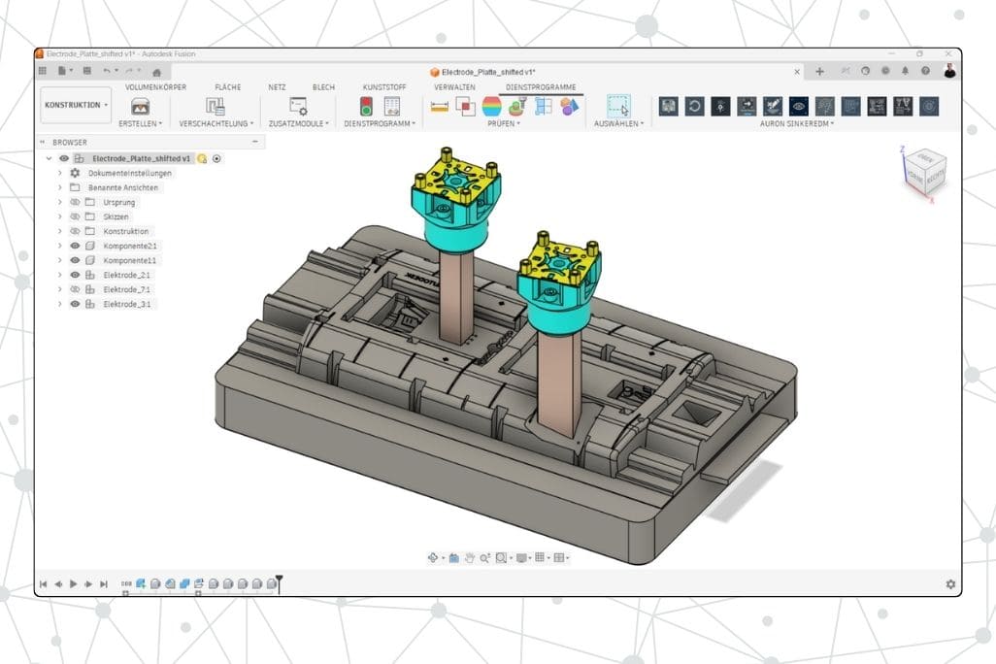Open timeline settings gear
The width and height of the screenshot is (996, 664).
(x=950, y=584)
